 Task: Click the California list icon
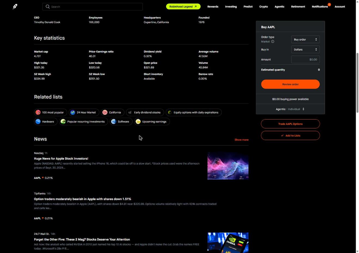pos(105,112)
